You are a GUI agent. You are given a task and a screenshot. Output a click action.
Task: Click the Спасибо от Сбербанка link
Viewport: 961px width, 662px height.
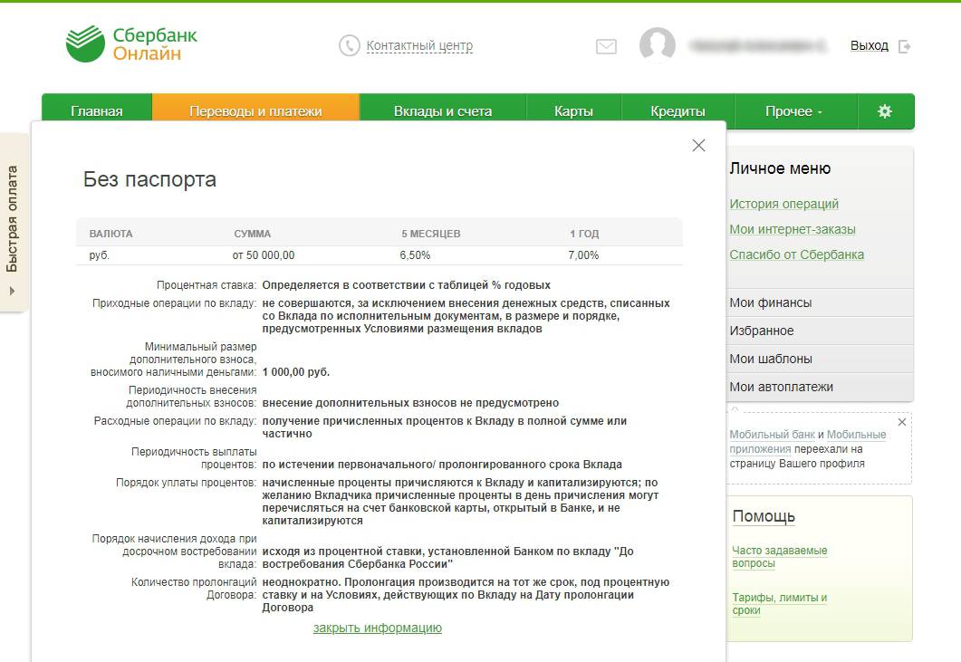point(797,254)
